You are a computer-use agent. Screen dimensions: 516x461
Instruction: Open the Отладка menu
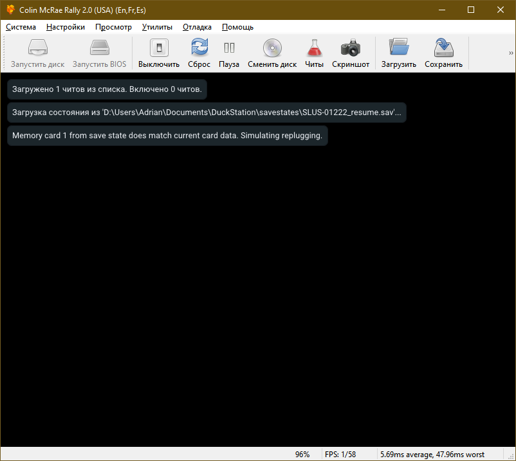point(197,27)
